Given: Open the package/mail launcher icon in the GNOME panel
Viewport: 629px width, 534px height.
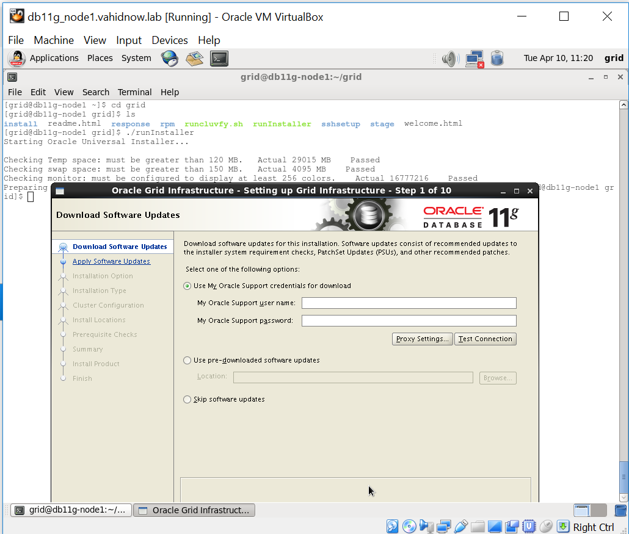Looking at the screenshot, I should 195,59.
